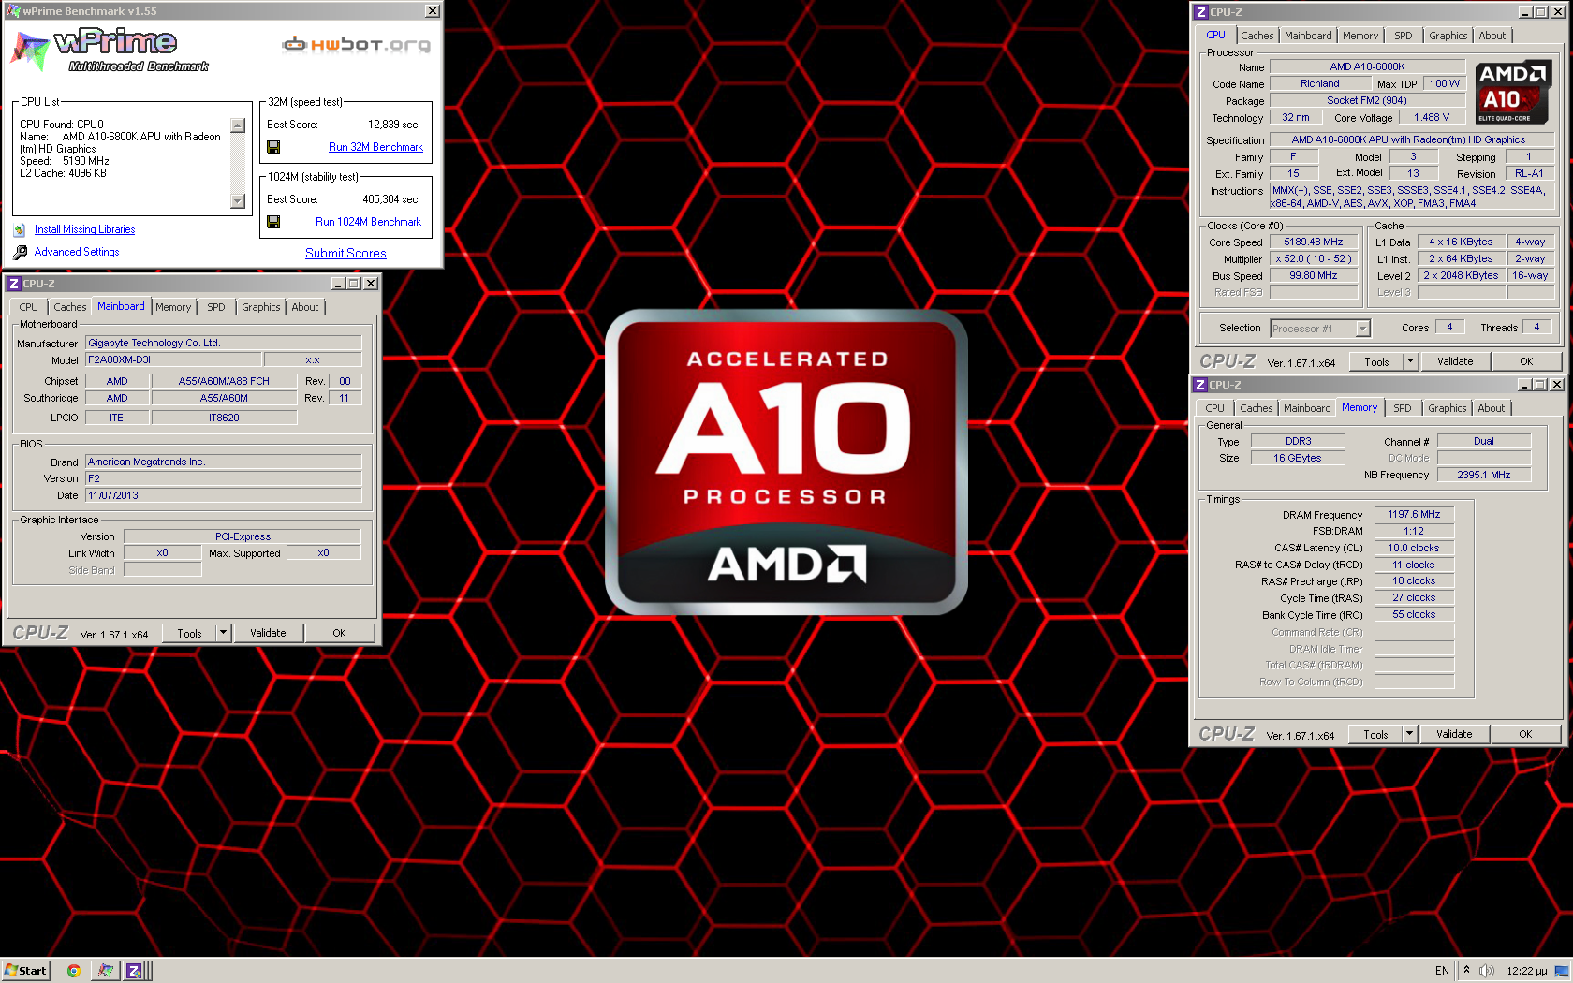Screen dimensions: 1573x983
Task: Open Memory tab in Mainboard CPU-Z window
Action: 173,307
